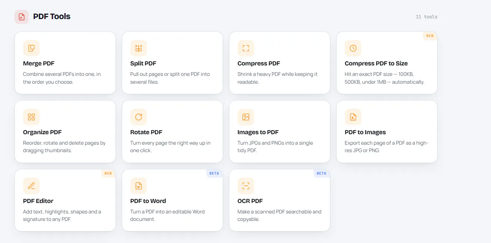Screen dimensions: 491x243
Task: Open the PDF to Images title
Action: pos(365,132)
